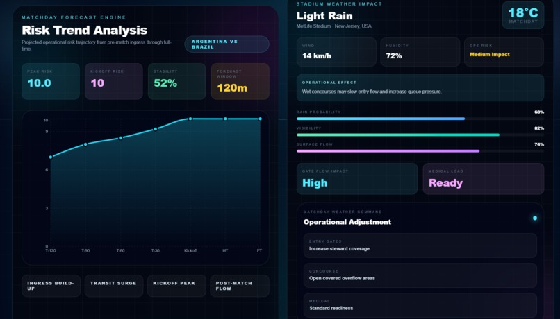Click the Visibility progress bar
The image size is (560, 319).
(420, 135)
